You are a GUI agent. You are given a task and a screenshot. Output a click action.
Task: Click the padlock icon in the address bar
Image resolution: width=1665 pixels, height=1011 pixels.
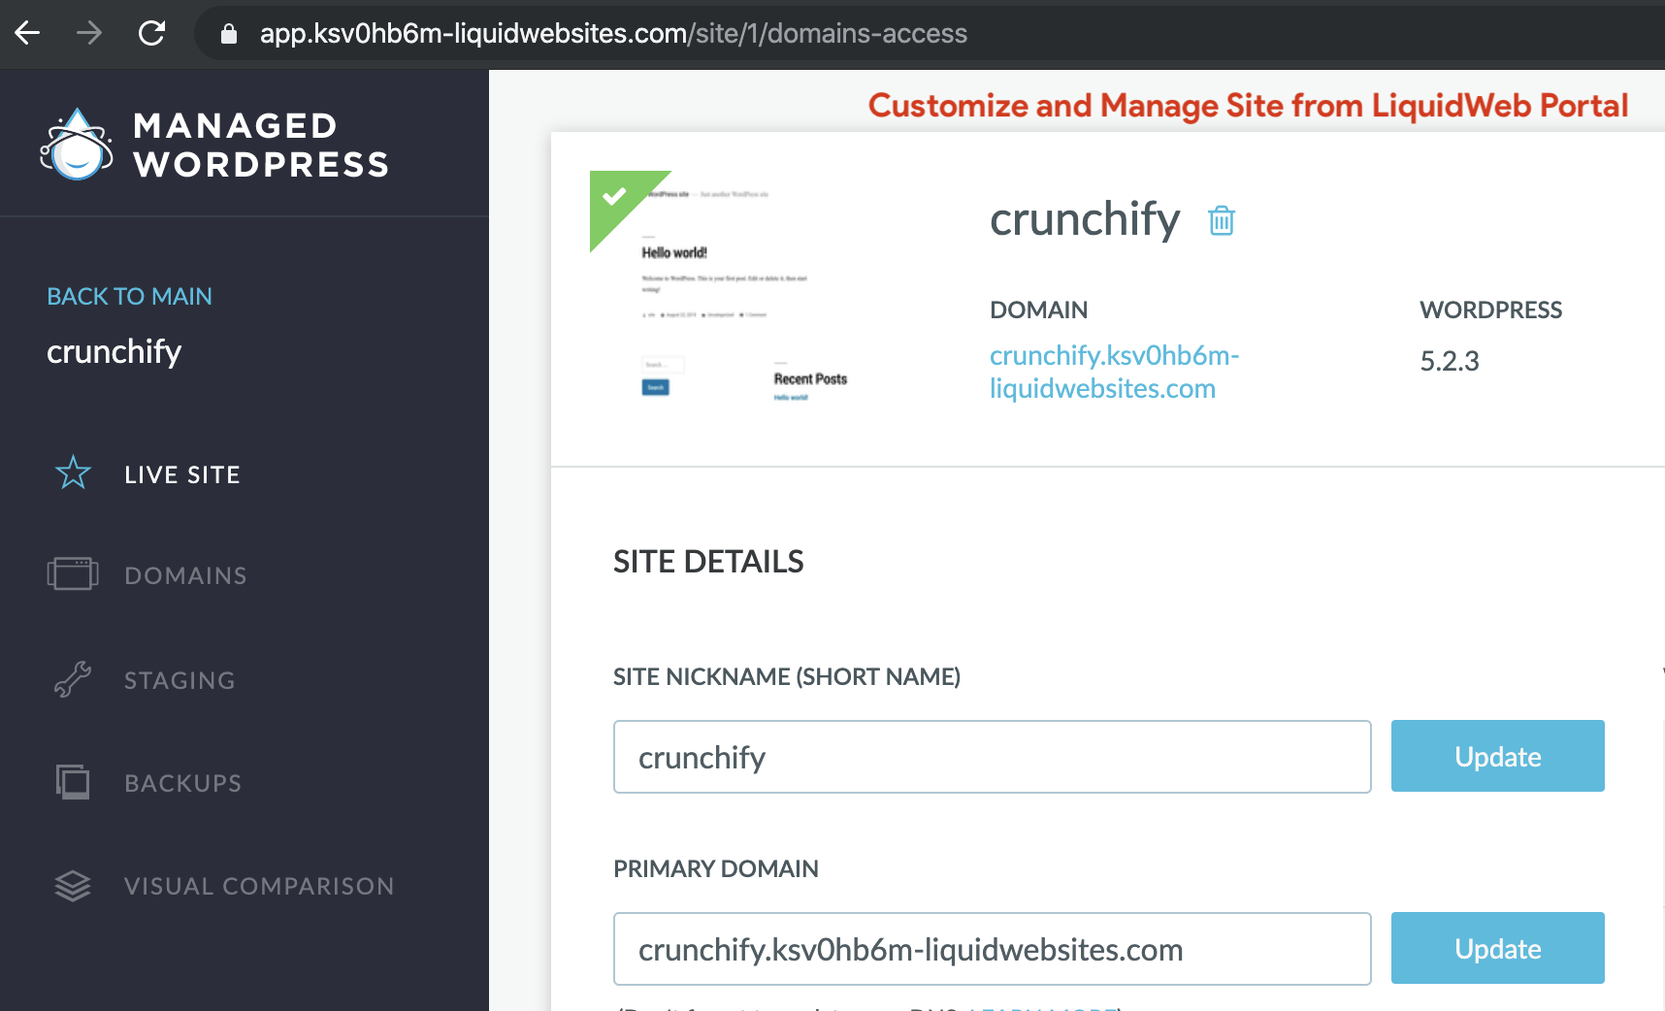(x=229, y=34)
